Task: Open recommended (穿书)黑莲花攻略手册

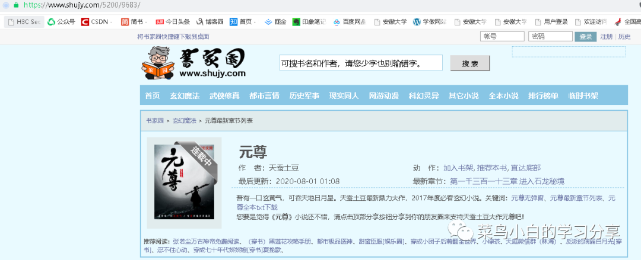Action: (x=280, y=241)
